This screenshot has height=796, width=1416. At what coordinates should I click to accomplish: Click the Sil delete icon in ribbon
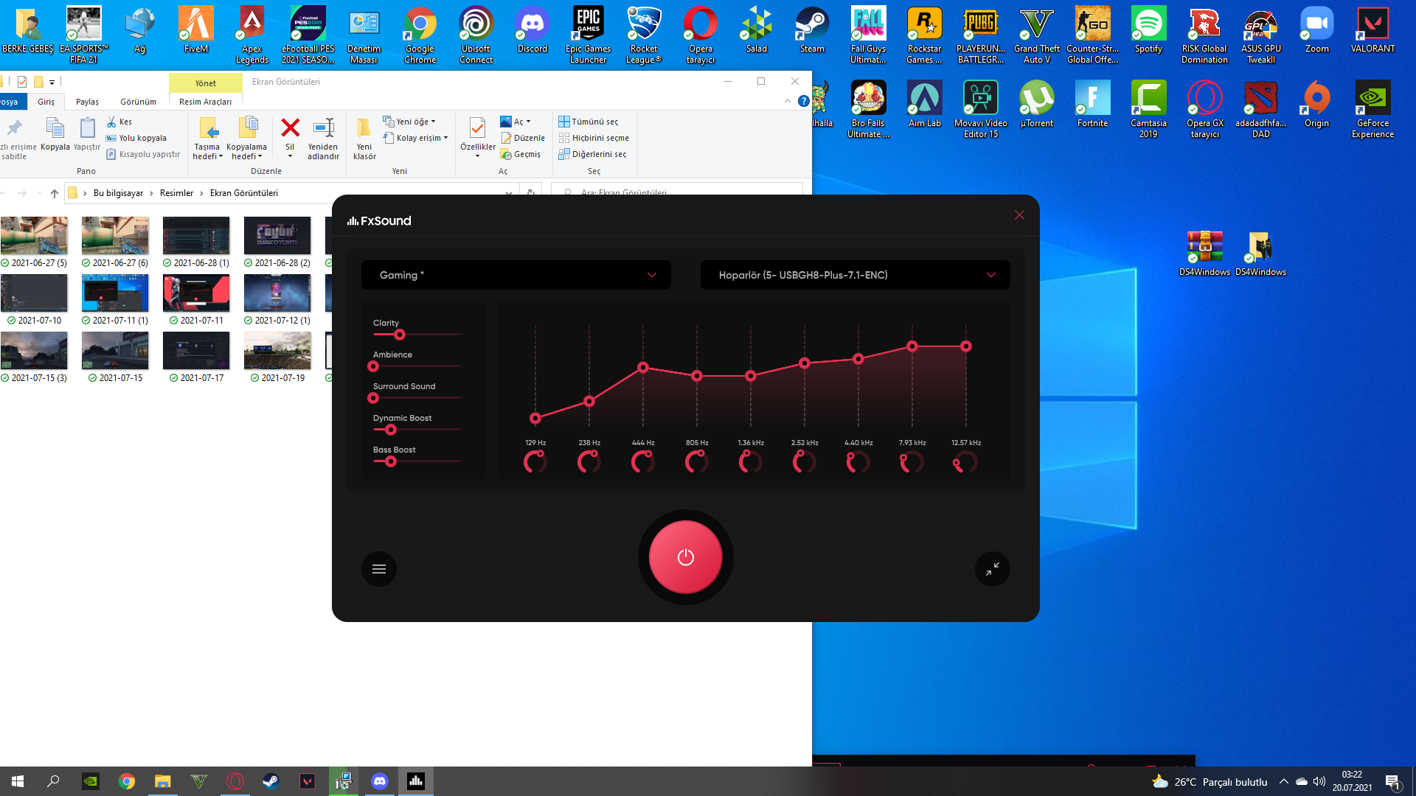(x=290, y=129)
